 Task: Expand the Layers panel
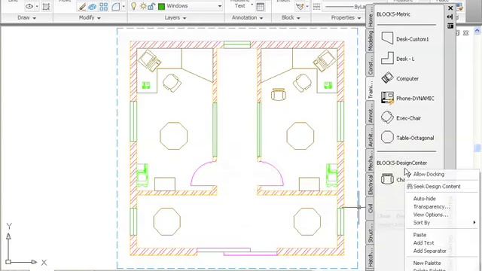tap(175, 18)
